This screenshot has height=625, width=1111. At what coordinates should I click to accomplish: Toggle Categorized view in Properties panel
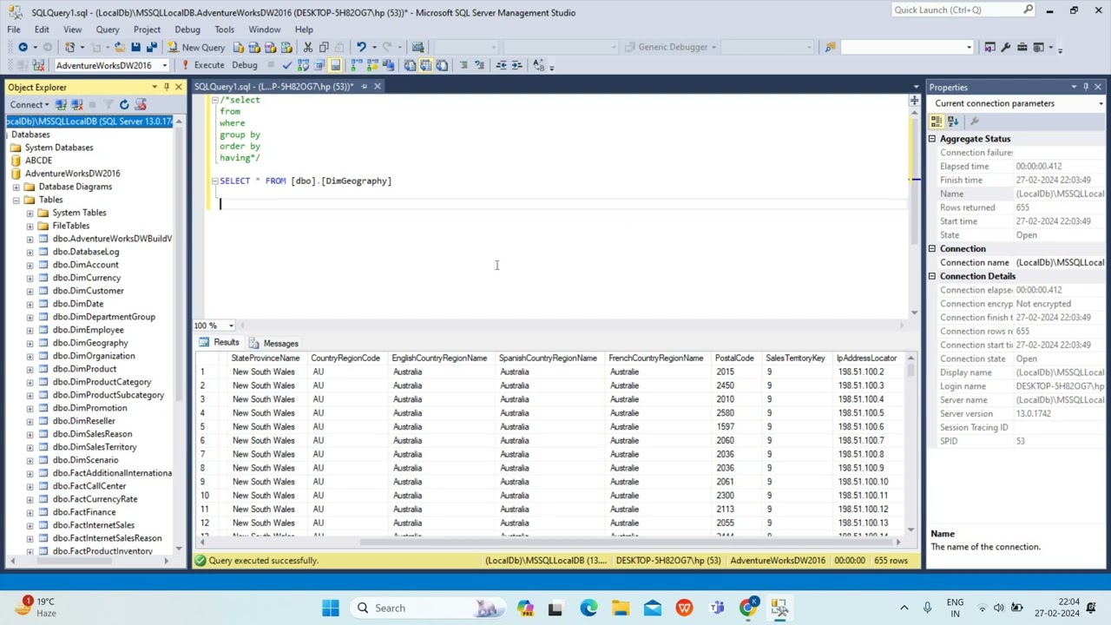(x=937, y=122)
